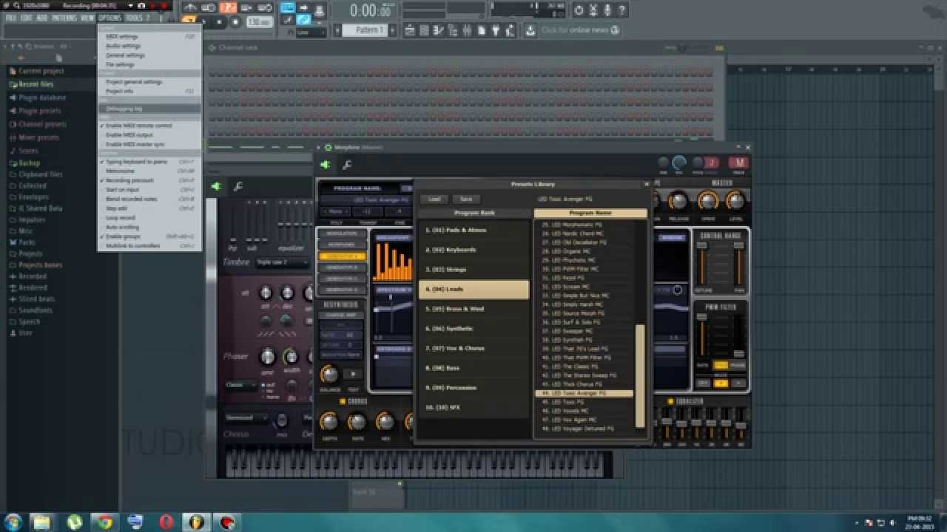Open Project general settings entry
The image size is (947, 532).
tap(149, 82)
